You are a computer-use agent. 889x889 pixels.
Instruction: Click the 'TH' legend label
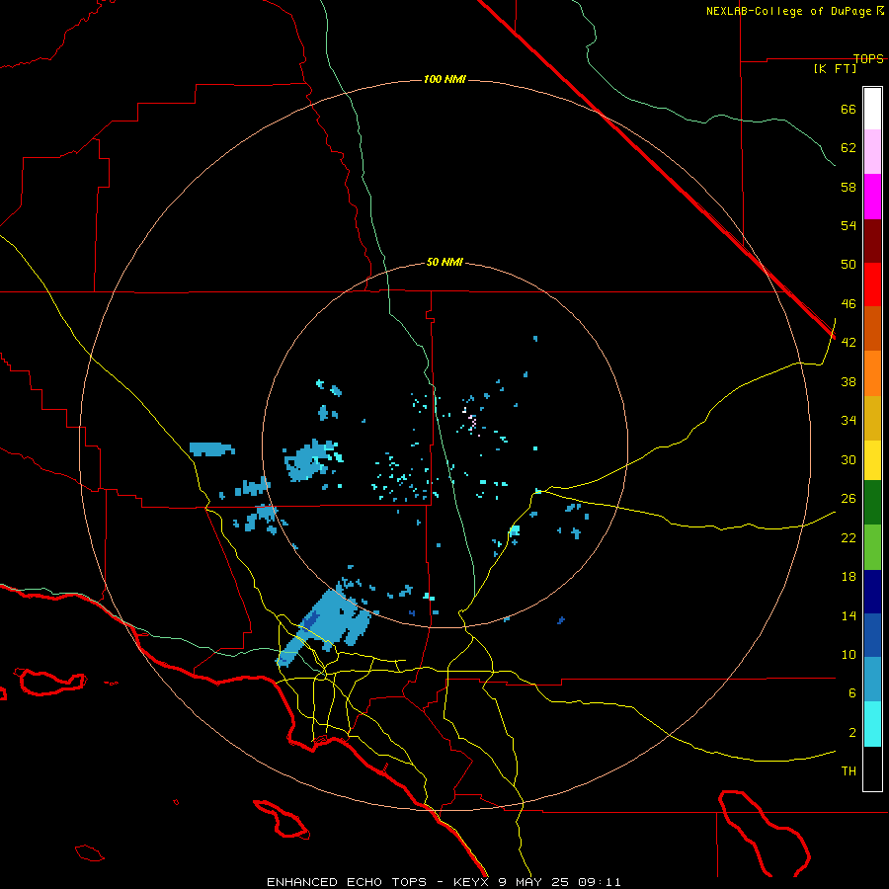pos(849,771)
